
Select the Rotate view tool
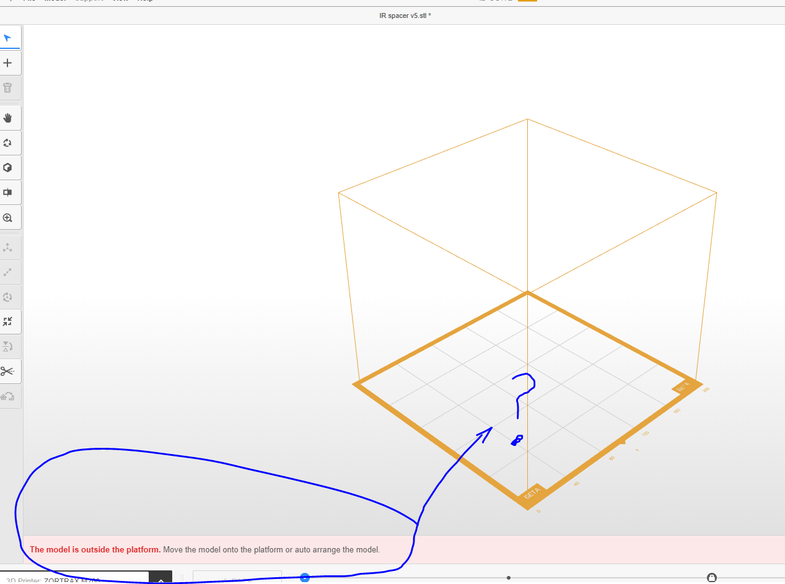pyautogui.click(x=8, y=142)
